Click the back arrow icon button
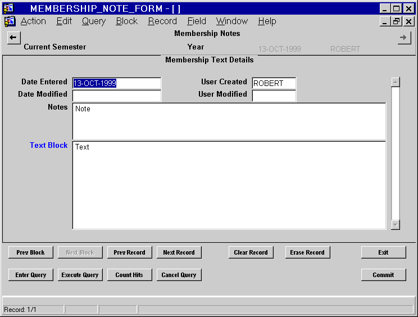Viewport: 418px width, 317px height. pos(13,38)
